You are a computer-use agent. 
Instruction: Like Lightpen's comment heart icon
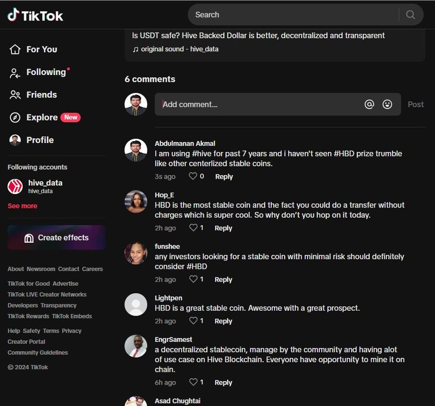[193, 320]
